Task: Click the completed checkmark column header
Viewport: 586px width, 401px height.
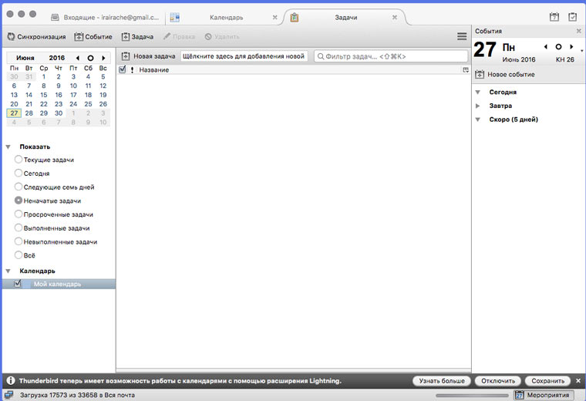Action: pyautogui.click(x=122, y=69)
